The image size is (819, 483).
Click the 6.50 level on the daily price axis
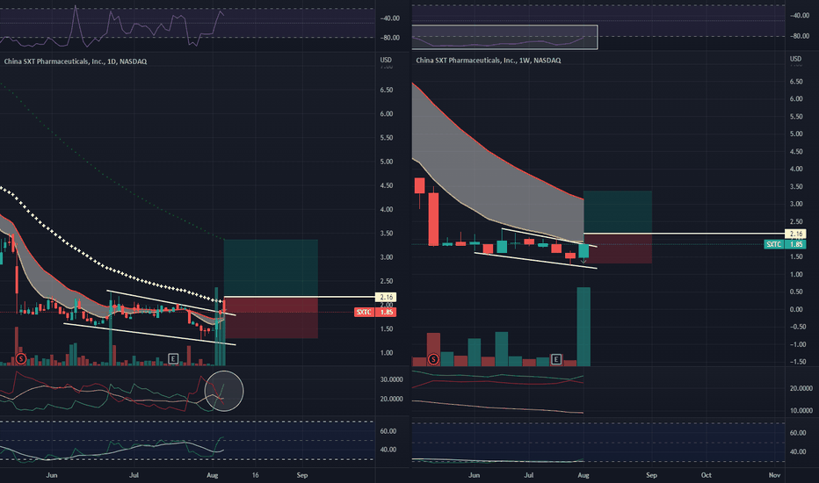[x=387, y=90]
